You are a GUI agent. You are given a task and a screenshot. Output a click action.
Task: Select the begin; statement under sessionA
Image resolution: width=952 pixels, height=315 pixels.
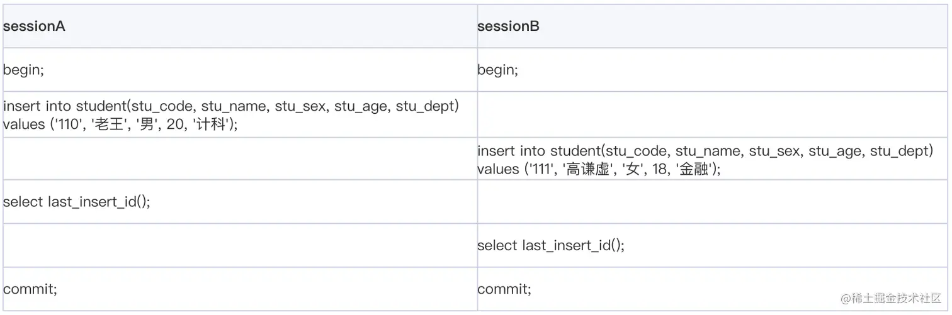coord(24,70)
